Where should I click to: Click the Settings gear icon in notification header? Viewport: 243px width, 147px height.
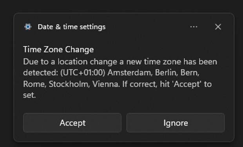(28, 27)
